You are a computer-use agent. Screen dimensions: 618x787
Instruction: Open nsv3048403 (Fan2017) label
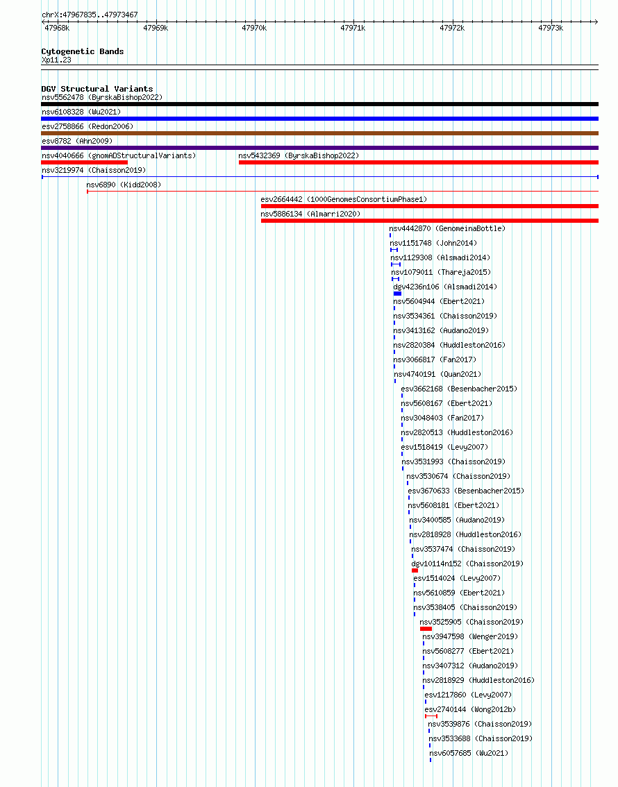click(442, 418)
